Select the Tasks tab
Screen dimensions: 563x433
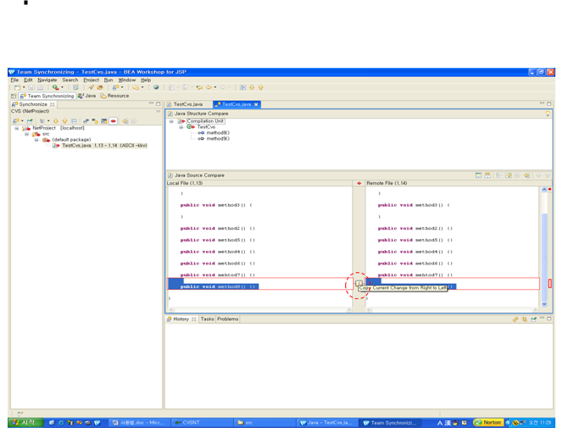(x=207, y=319)
